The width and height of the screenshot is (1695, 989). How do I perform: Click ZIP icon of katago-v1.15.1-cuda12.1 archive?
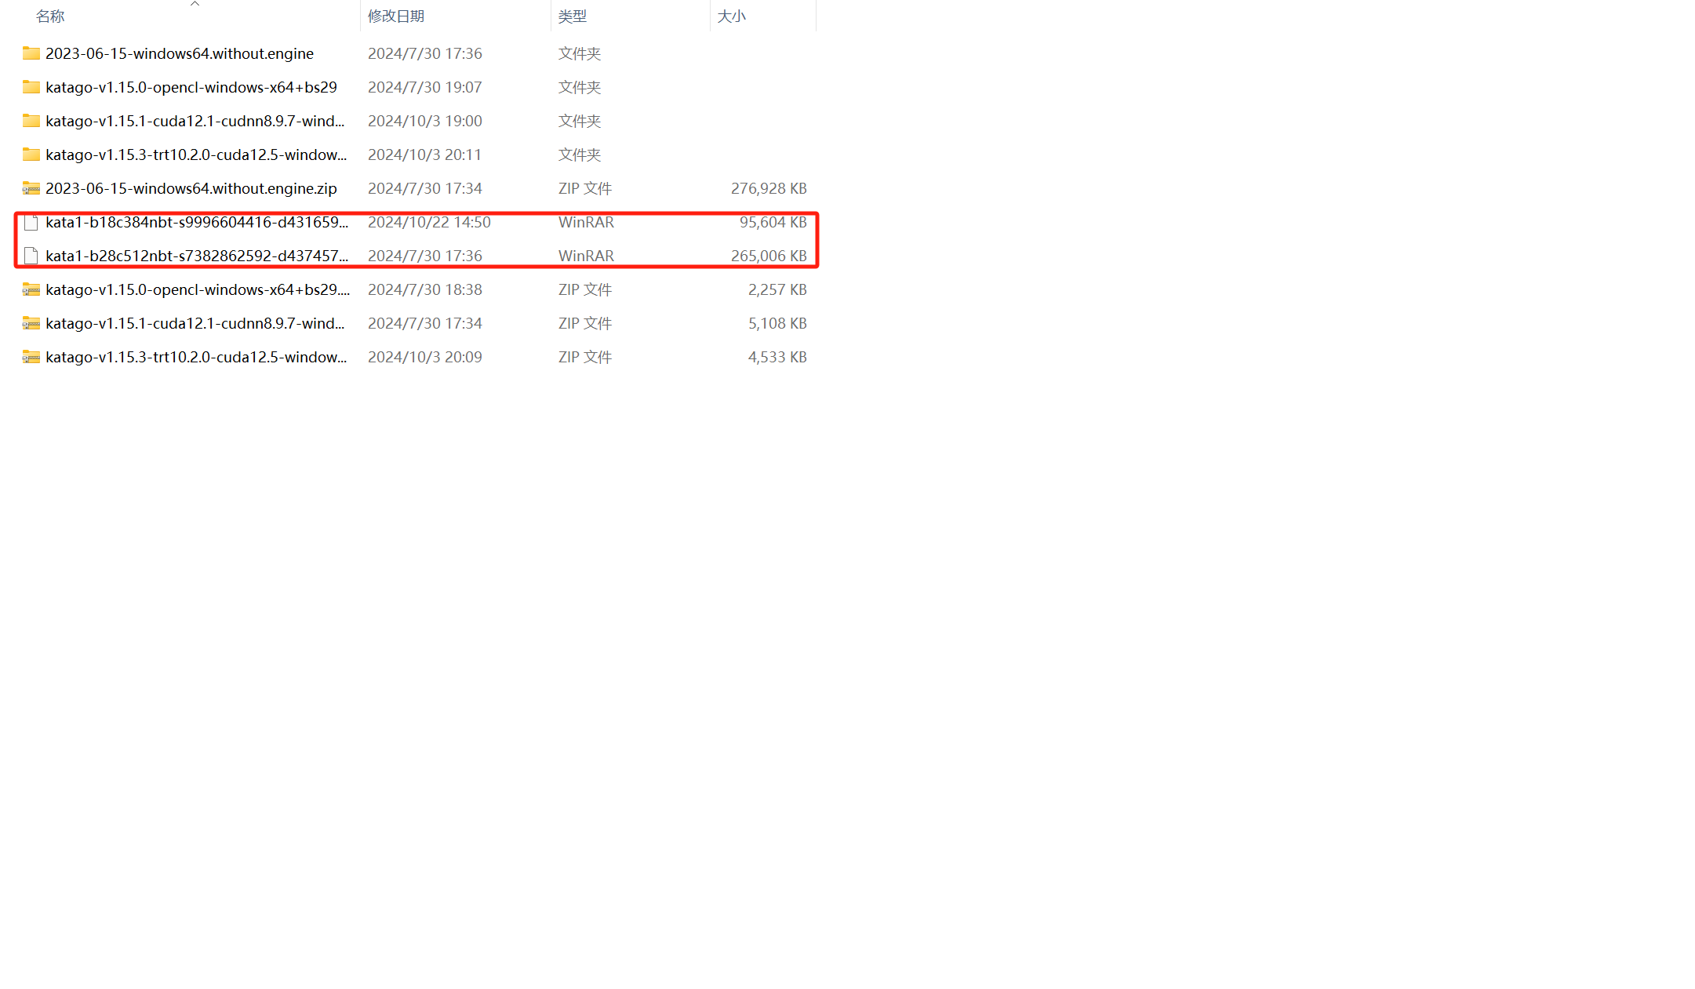pos(31,323)
